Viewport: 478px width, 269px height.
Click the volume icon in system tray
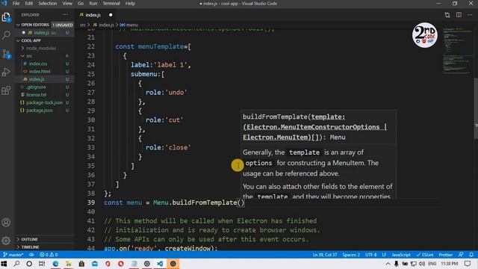422,264
